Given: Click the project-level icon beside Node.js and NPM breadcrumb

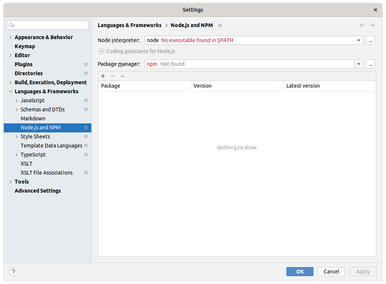Looking at the screenshot, I should pyautogui.click(x=220, y=26).
